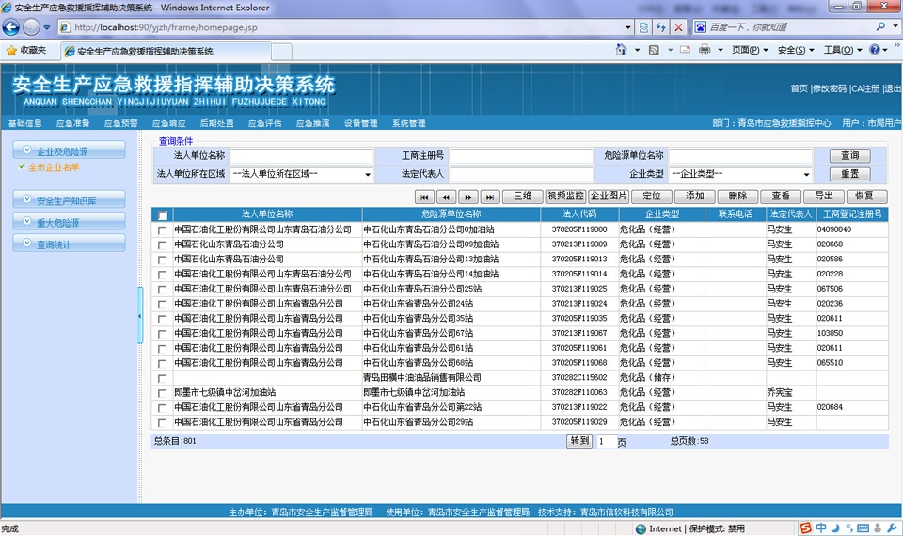Viewport: 903px width, 536px height.
Task: Go to previous page of results
Action: tap(446, 197)
